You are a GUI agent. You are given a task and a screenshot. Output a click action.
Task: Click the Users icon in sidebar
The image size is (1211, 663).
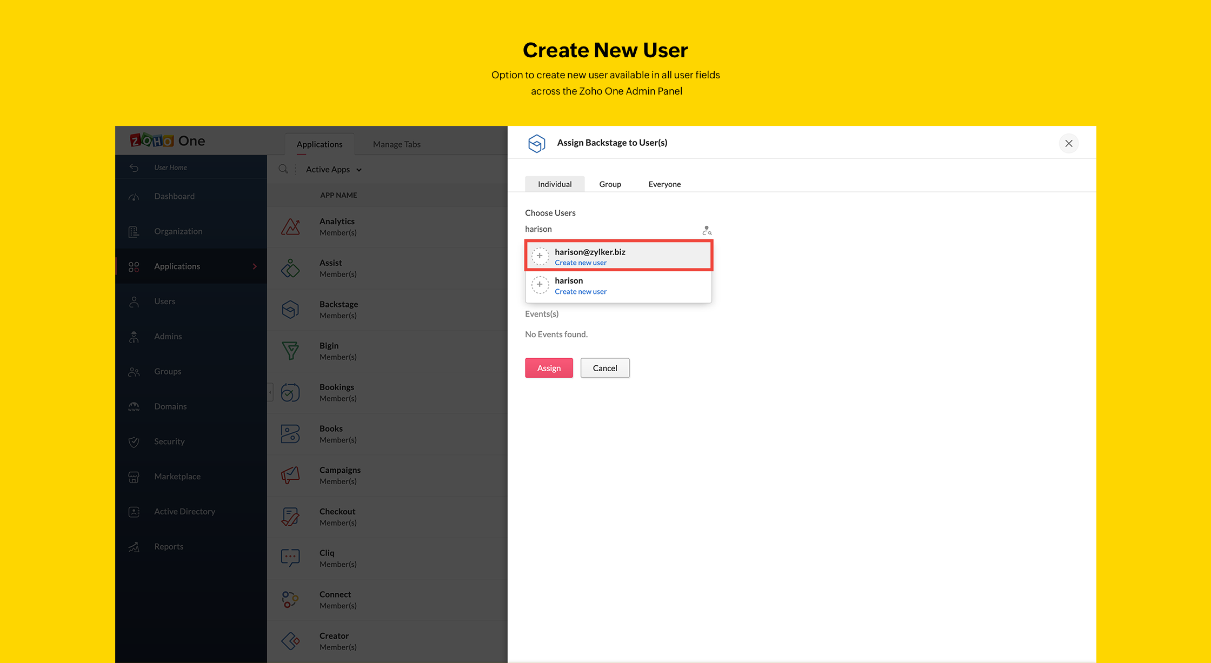pyautogui.click(x=134, y=302)
